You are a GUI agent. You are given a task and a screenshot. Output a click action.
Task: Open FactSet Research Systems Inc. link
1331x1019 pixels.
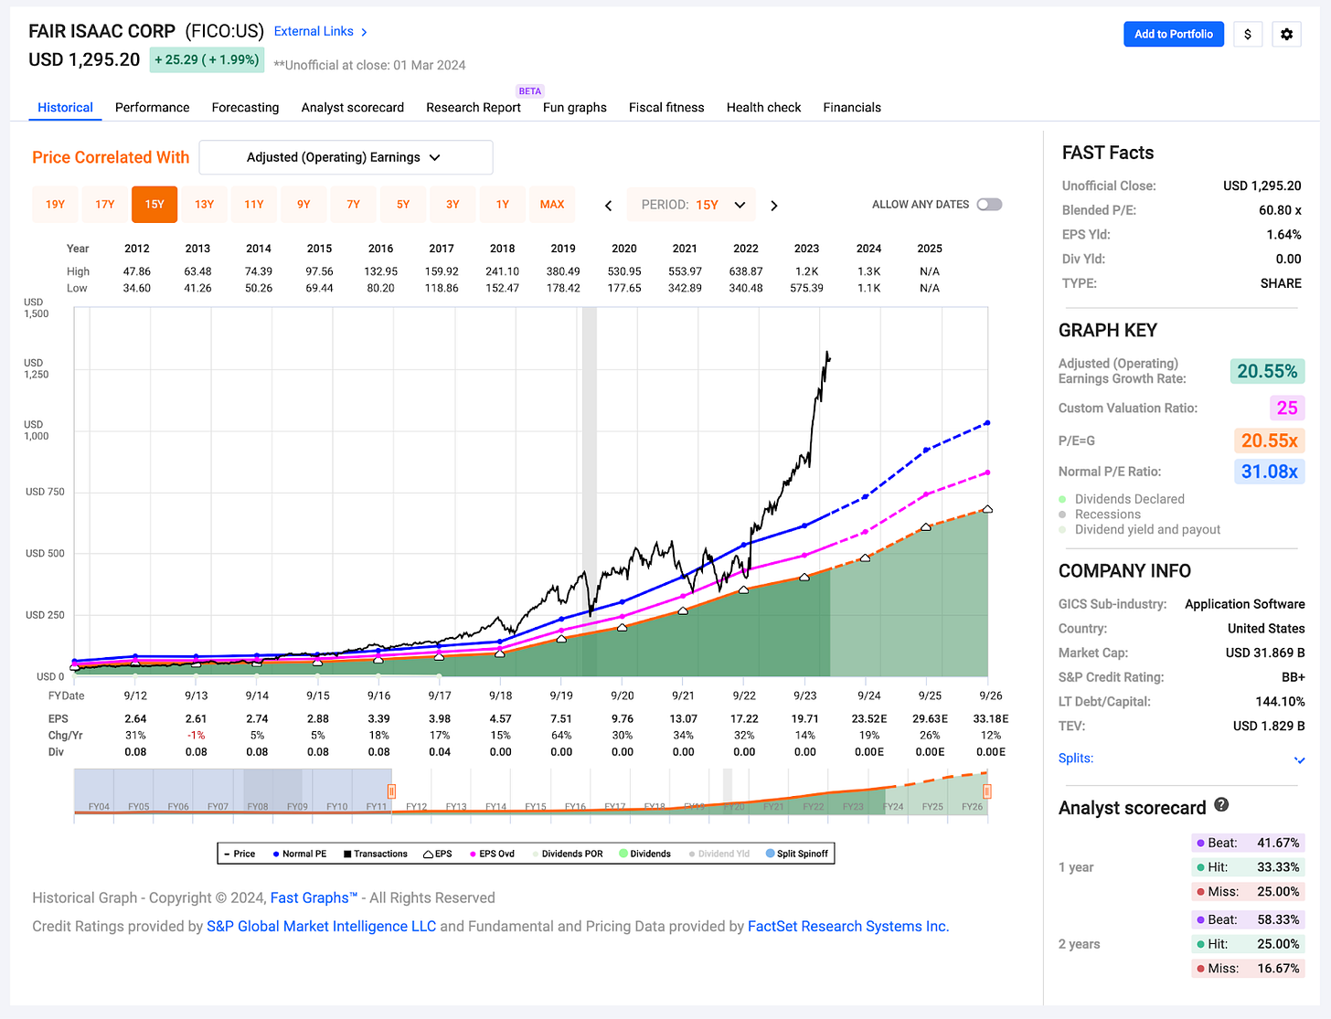(x=848, y=926)
